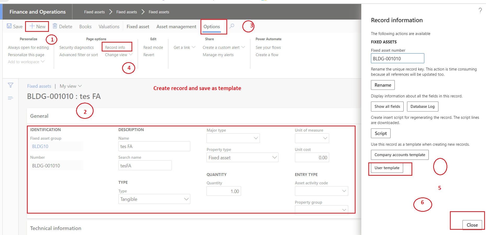Click the sidebar list icon below the filter
Image resolution: width=486 pixels, height=235 pixels.
[10, 98]
